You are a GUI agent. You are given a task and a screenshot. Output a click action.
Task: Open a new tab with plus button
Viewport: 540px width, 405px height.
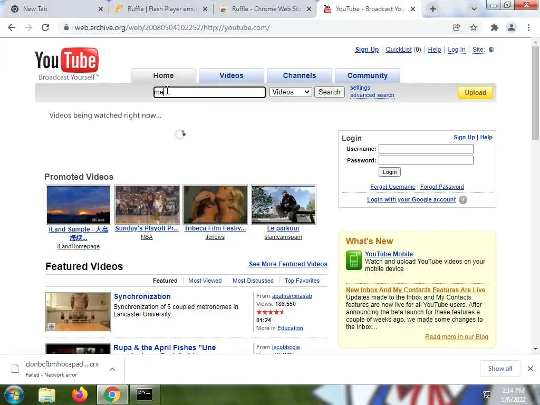[x=433, y=9]
